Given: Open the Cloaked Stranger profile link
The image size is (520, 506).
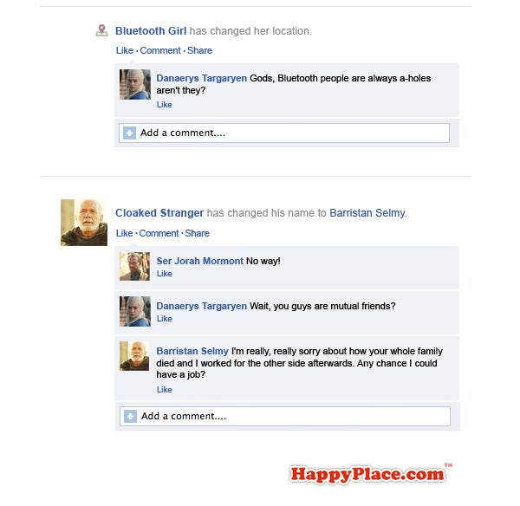Looking at the screenshot, I should [159, 213].
